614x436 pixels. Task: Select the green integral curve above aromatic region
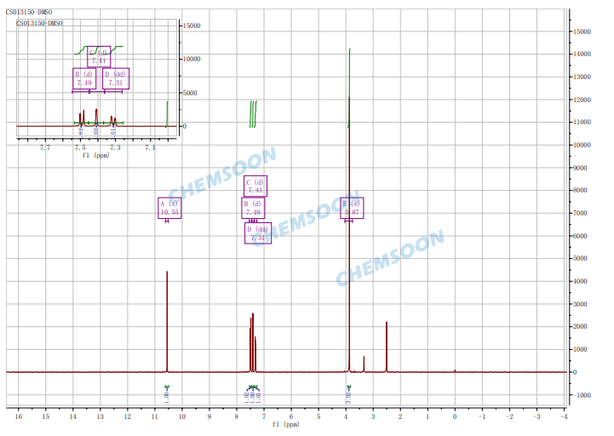coord(252,114)
